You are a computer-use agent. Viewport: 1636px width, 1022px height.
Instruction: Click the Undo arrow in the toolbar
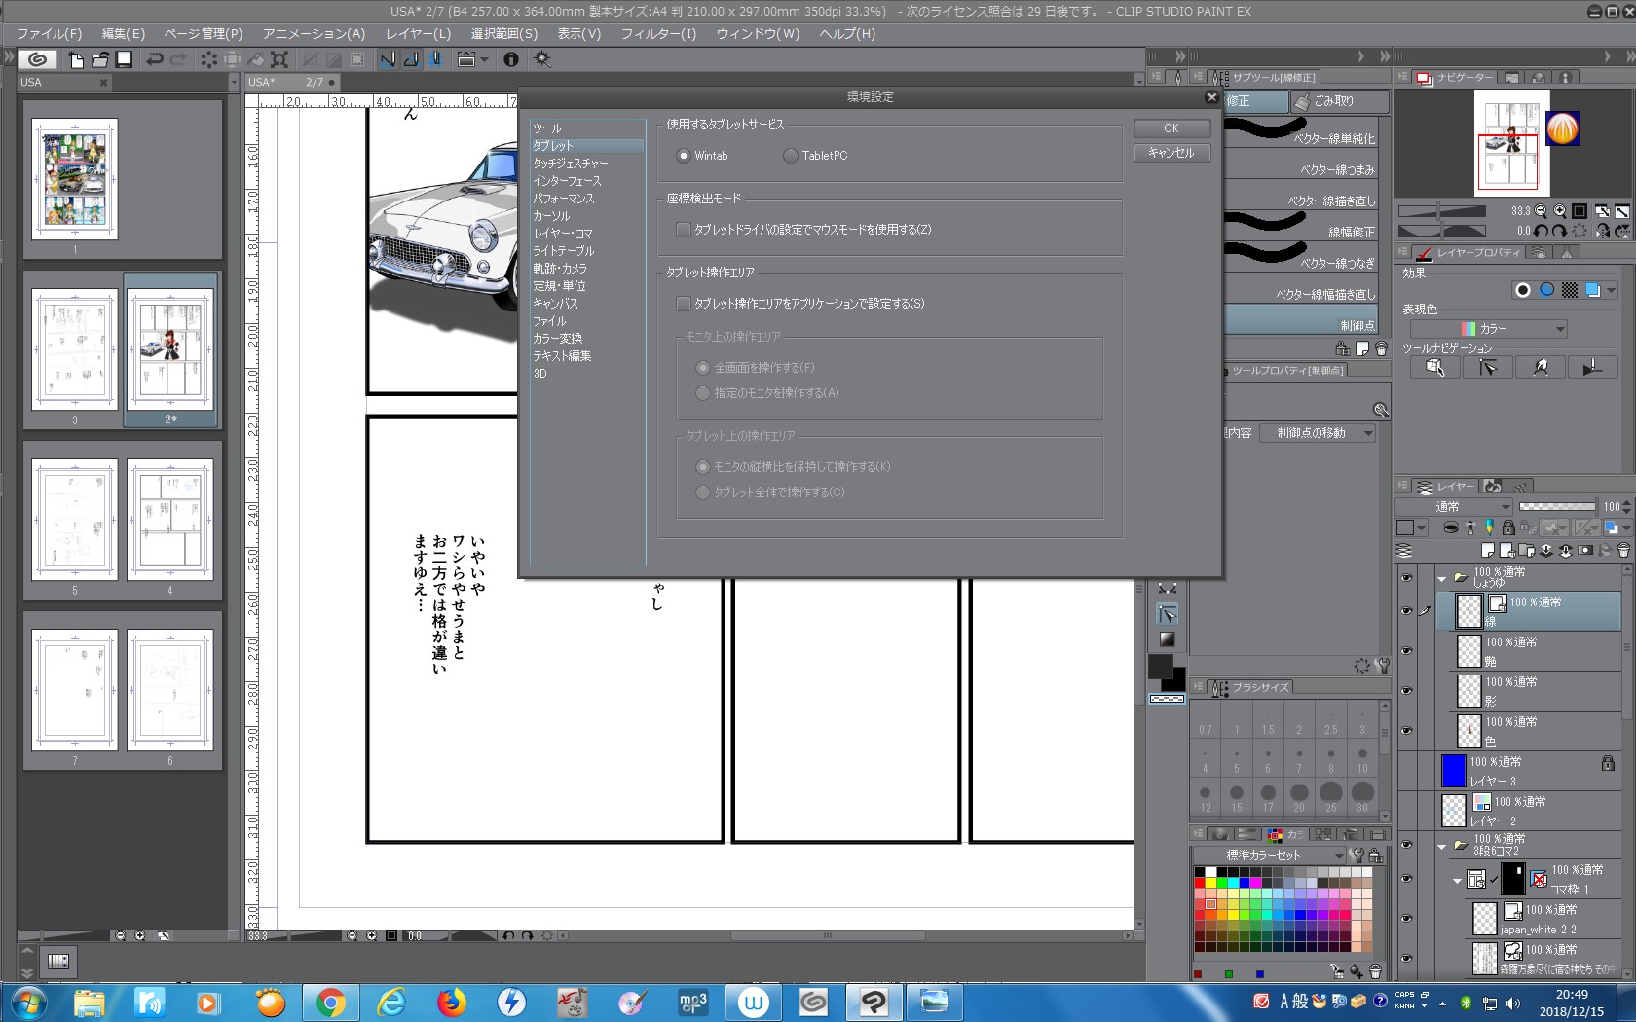coord(155,59)
